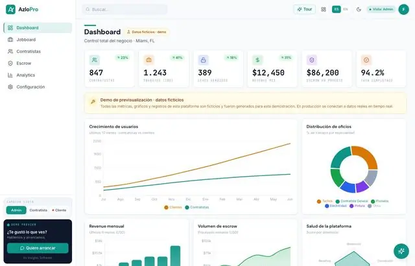Screen dimensions: 415x266
Task: Click the 389 leads value
Action: click(x=205, y=72)
